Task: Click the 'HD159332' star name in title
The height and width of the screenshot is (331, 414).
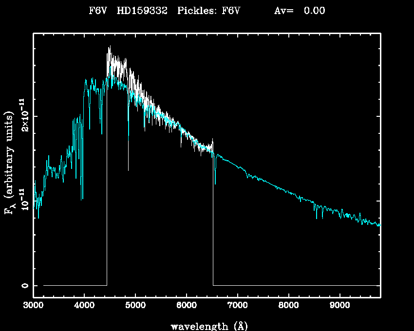Action: coord(140,11)
